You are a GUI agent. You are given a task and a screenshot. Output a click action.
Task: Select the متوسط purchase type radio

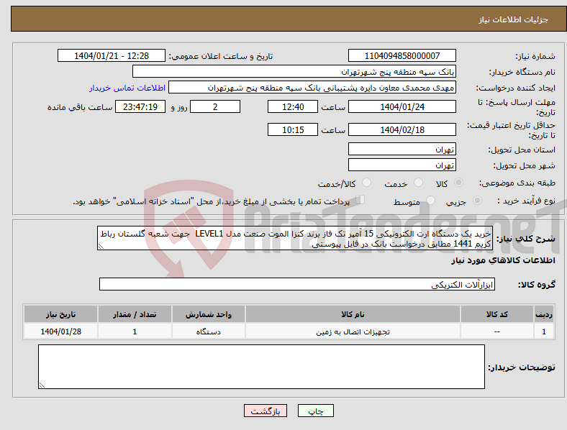coord(430,200)
